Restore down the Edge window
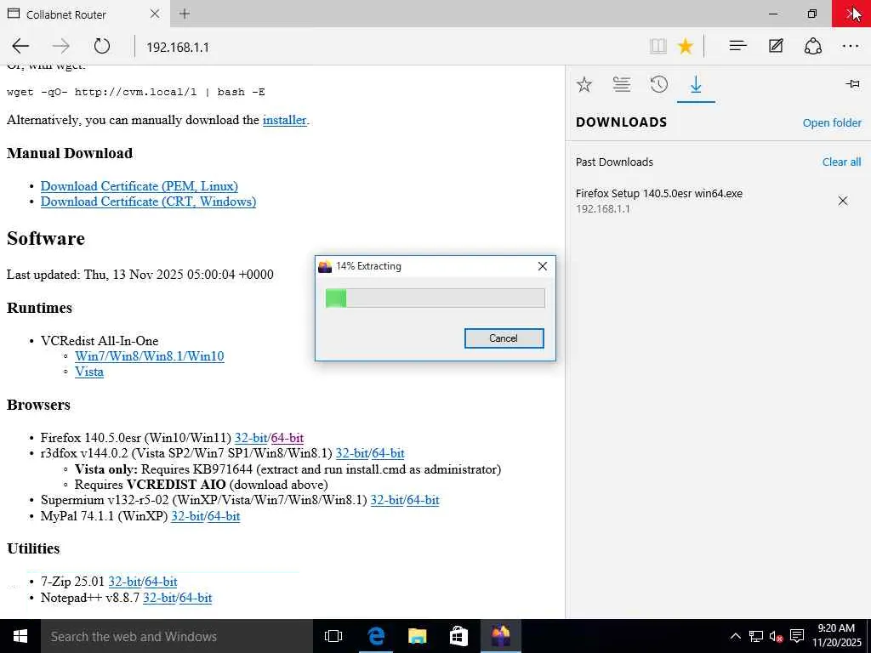Screen dimensions: 871x653 point(812,14)
